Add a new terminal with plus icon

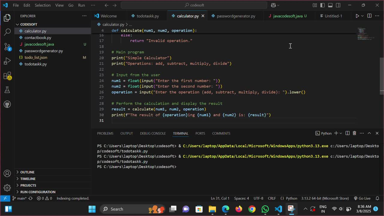pos(336,133)
